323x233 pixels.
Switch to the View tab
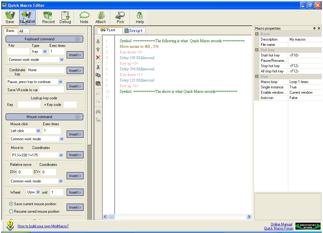(x=110, y=30)
